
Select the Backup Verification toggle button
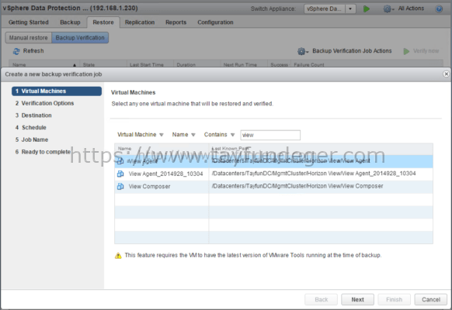[x=80, y=38]
